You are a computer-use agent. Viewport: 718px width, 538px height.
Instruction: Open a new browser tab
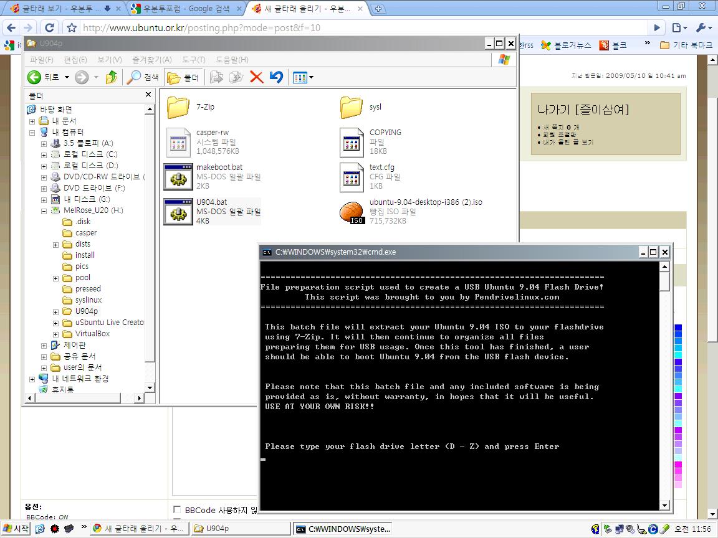(x=378, y=9)
